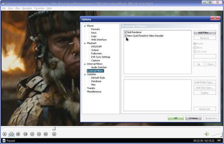The height and width of the screenshot is (144, 224).
Task: Collapse the Subtitles tree node
Action: 85,74
